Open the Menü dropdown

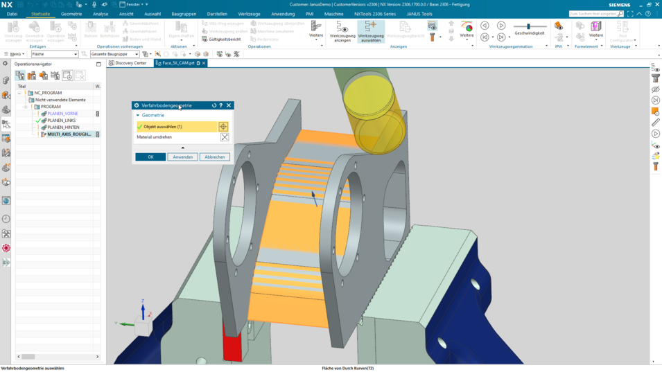15,54
